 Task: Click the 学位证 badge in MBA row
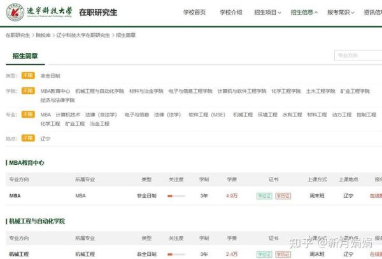coord(264,196)
